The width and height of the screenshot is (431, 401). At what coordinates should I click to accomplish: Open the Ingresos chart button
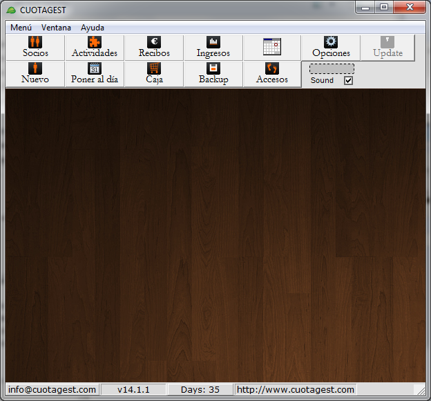[213, 48]
